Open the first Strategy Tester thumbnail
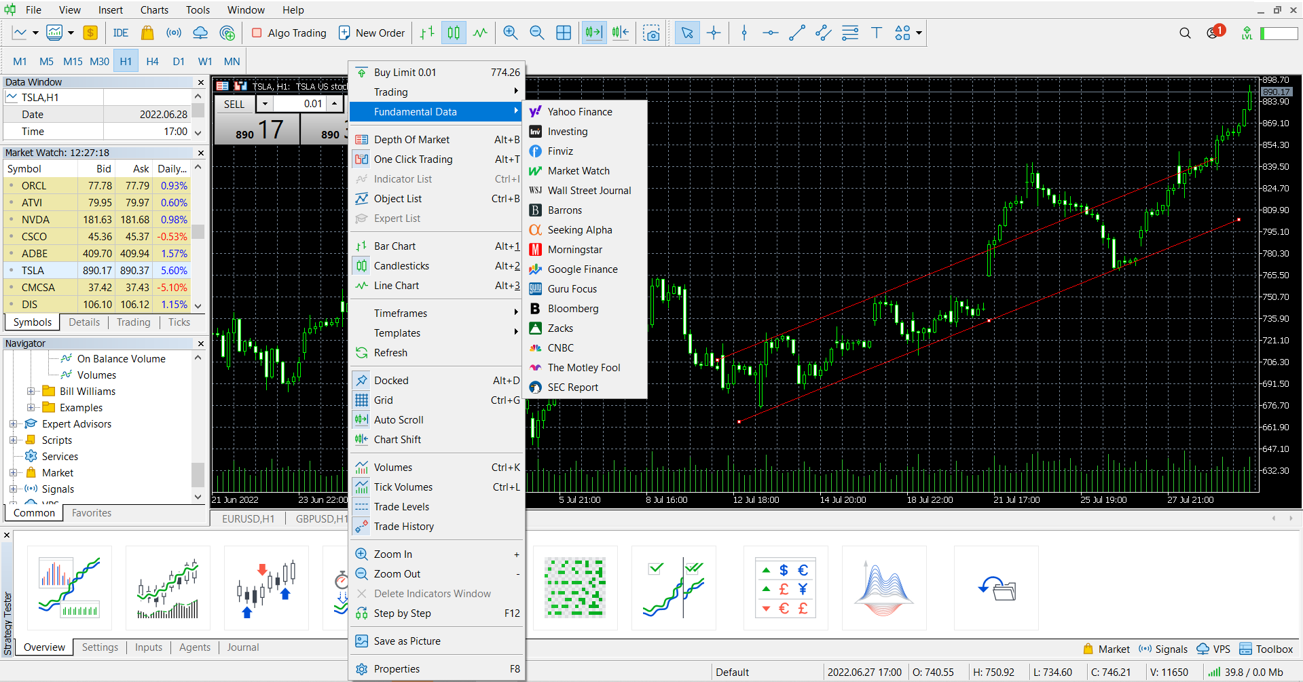Image resolution: width=1303 pixels, height=682 pixels. pos(70,588)
